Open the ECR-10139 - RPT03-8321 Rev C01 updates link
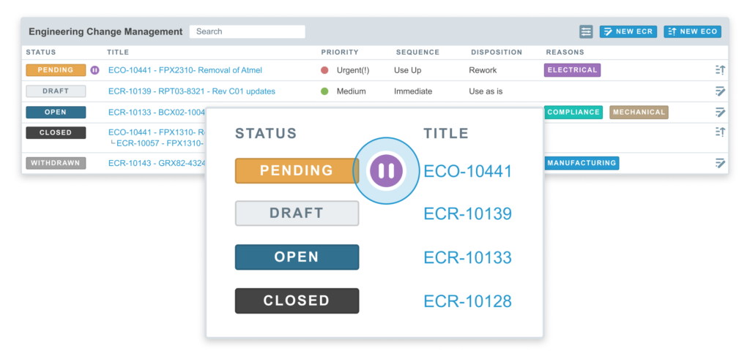The width and height of the screenshot is (750, 356). point(191,91)
